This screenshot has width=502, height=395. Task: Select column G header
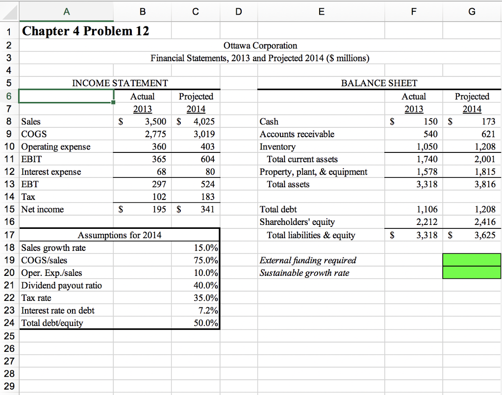click(472, 12)
